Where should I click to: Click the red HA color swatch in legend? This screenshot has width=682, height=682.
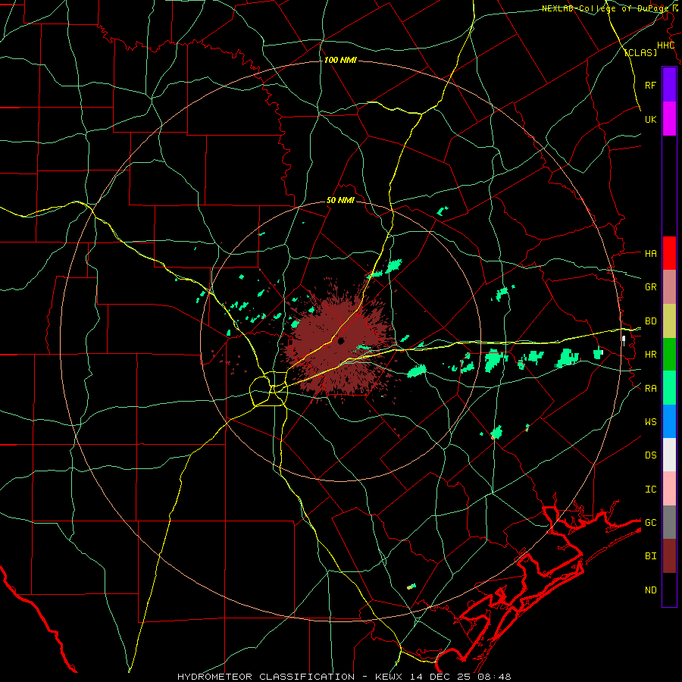tap(669, 253)
